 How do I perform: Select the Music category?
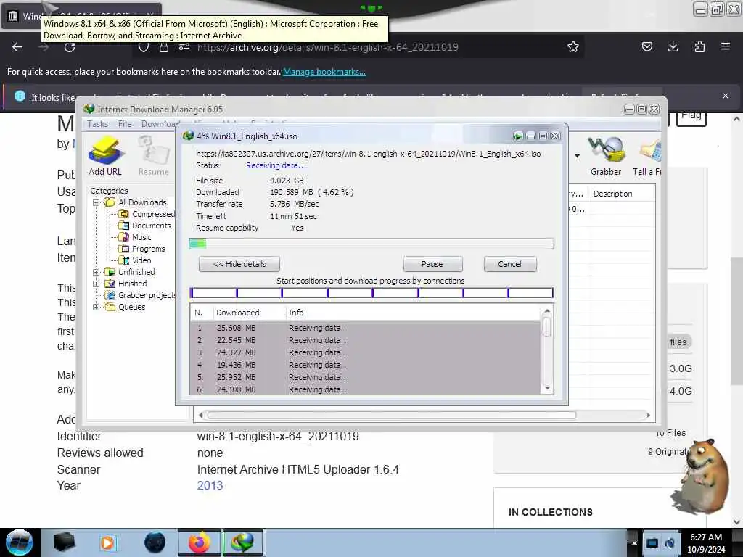point(141,237)
